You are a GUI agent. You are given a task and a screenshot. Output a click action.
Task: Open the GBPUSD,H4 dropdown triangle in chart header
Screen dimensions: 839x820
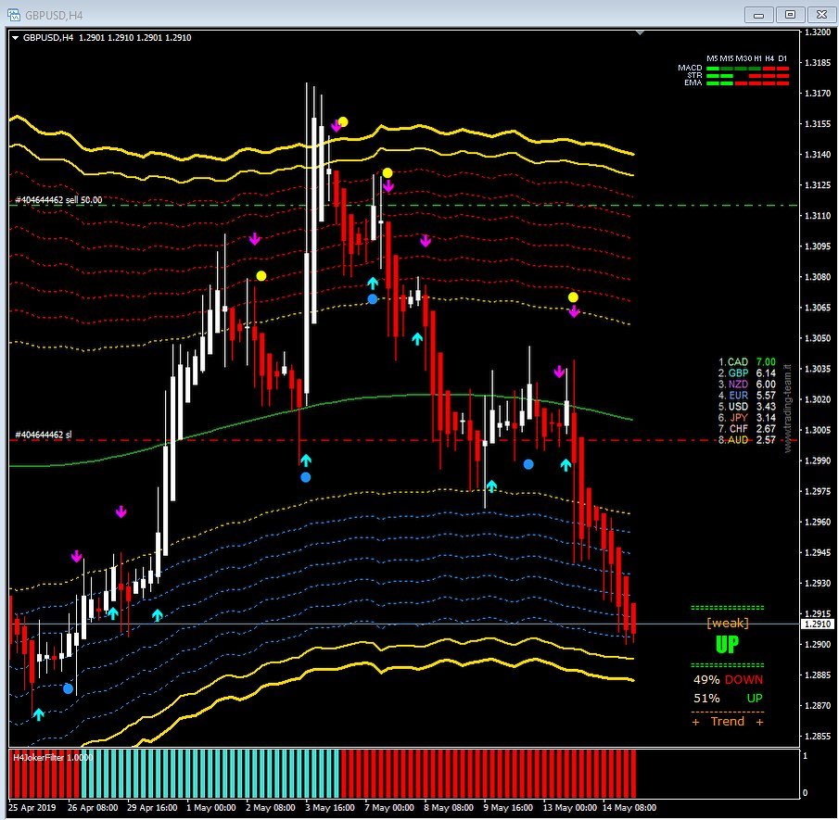(x=15, y=37)
